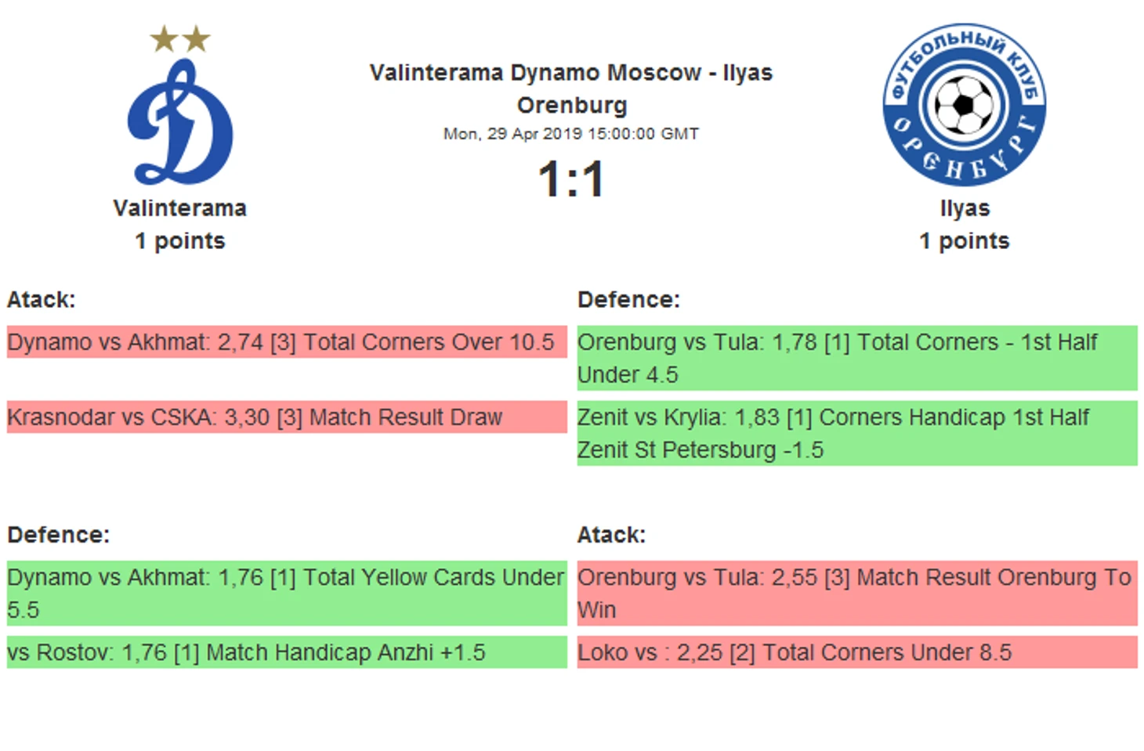The image size is (1144, 751).
Task: Open Orenburg vs Tula Match Result Orenburg To Win
Action: 857,593
